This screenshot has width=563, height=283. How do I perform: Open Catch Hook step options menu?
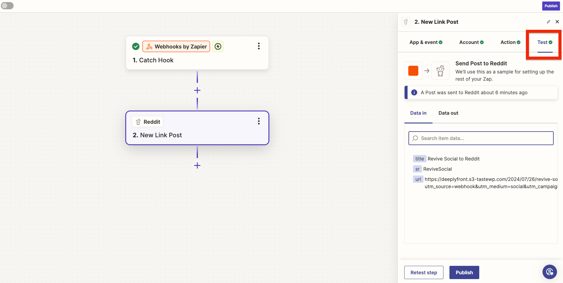[258, 46]
